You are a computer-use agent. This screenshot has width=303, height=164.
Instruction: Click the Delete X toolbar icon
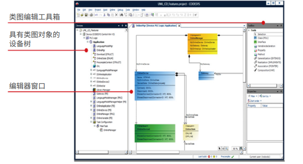pos(117,15)
